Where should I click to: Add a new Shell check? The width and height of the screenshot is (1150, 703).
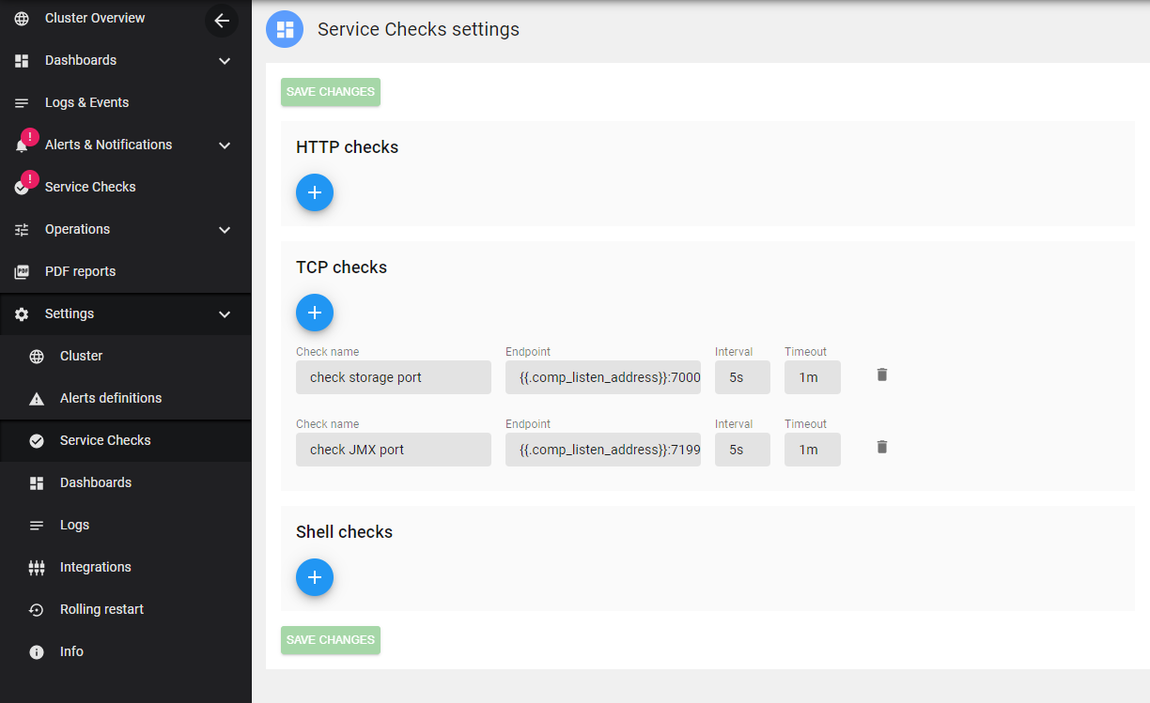tap(315, 577)
